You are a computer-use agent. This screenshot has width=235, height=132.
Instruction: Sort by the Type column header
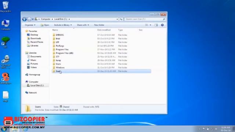(x=120, y=30)
